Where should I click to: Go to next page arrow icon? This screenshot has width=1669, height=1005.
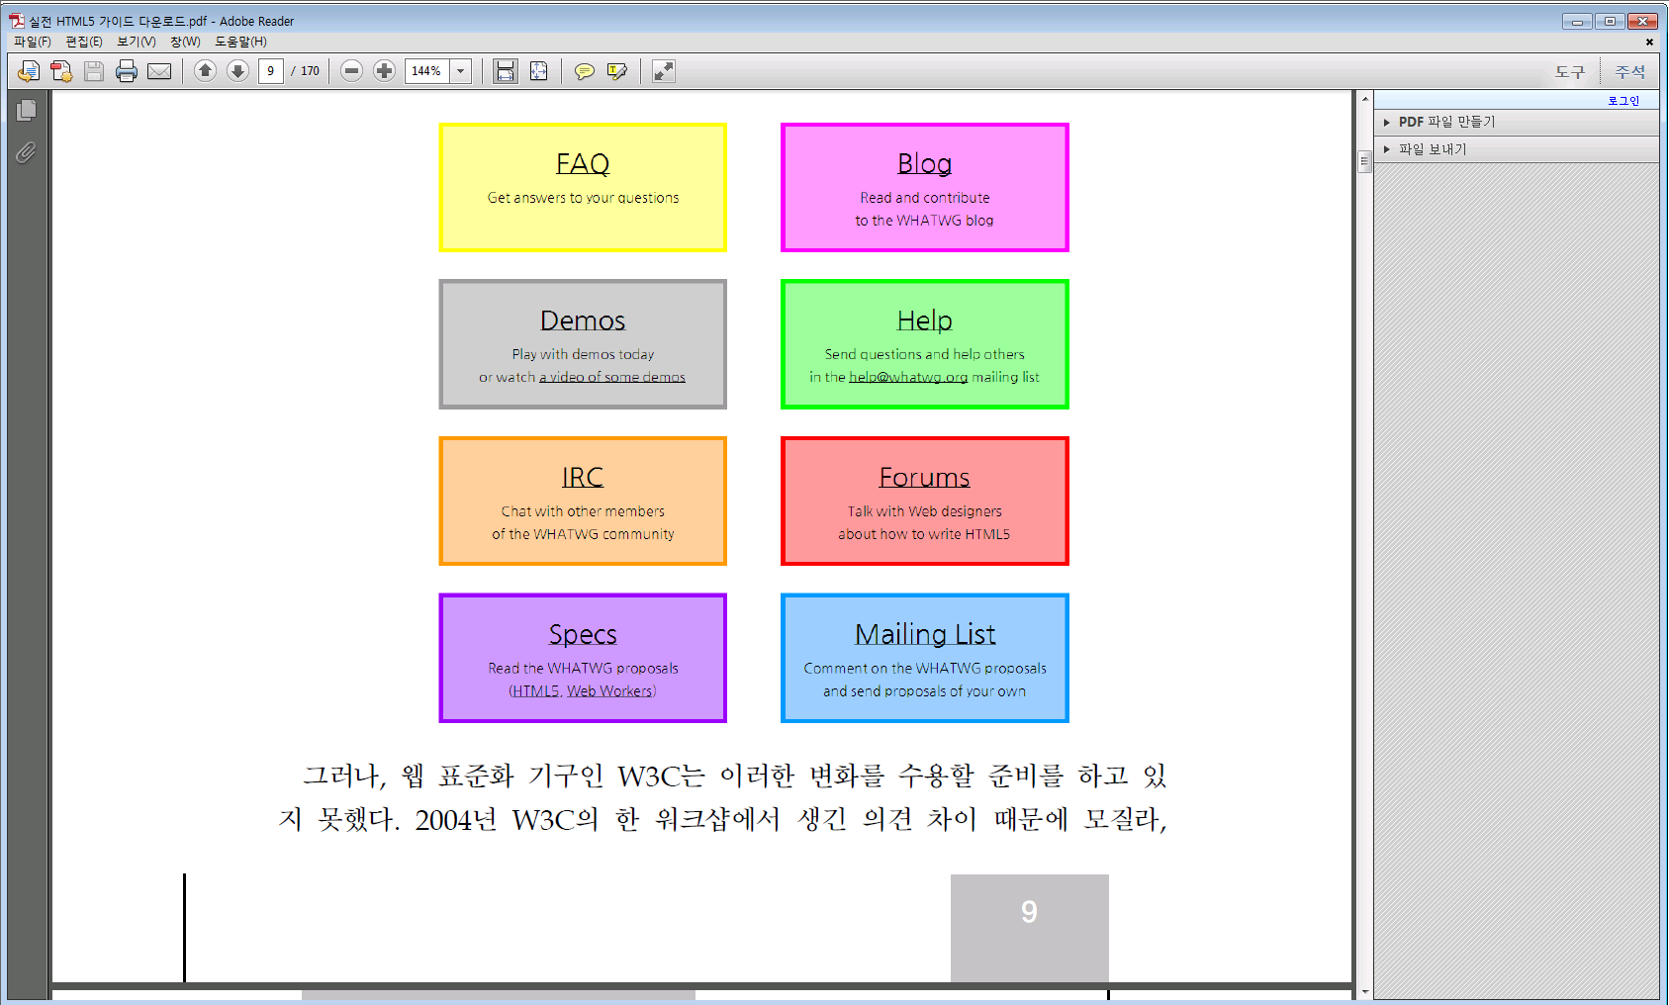pyautogui.click(x=237, y=71)
